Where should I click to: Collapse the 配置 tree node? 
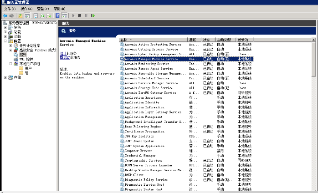point(5,41)
